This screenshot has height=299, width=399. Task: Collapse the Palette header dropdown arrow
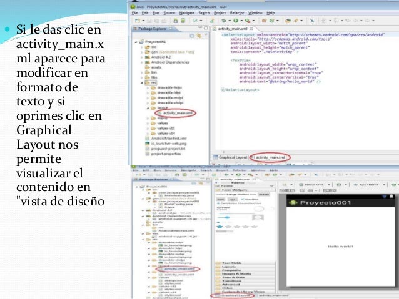click(272, 186)
